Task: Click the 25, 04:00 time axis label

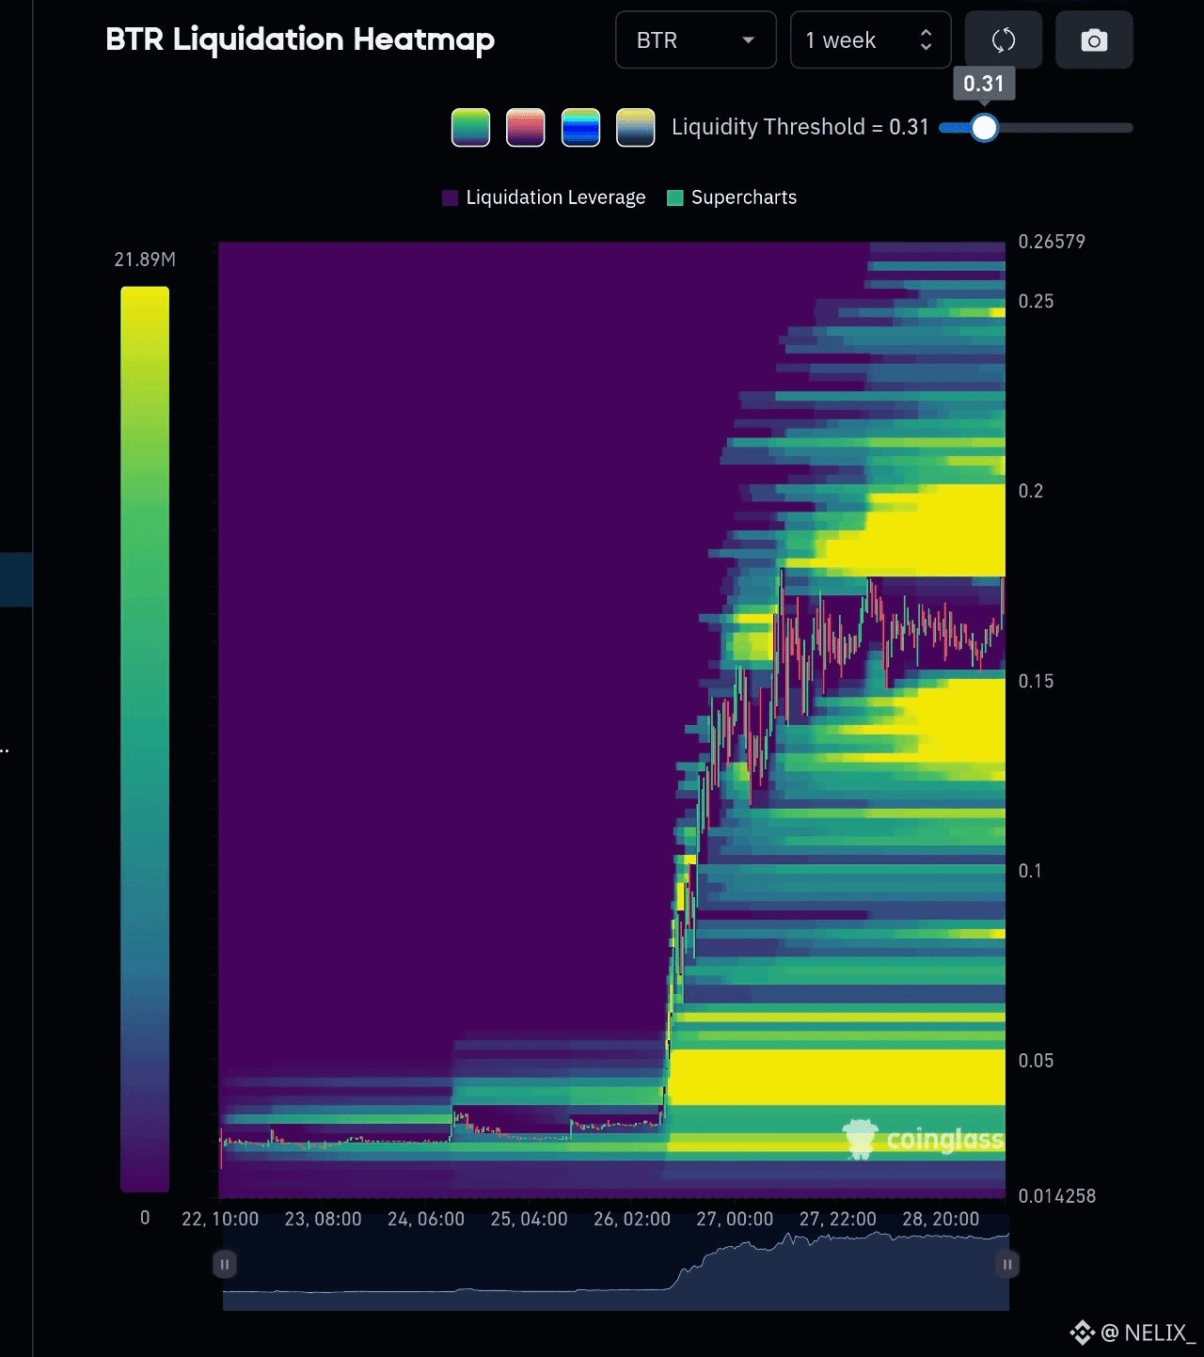Action: click(529, 1219)
